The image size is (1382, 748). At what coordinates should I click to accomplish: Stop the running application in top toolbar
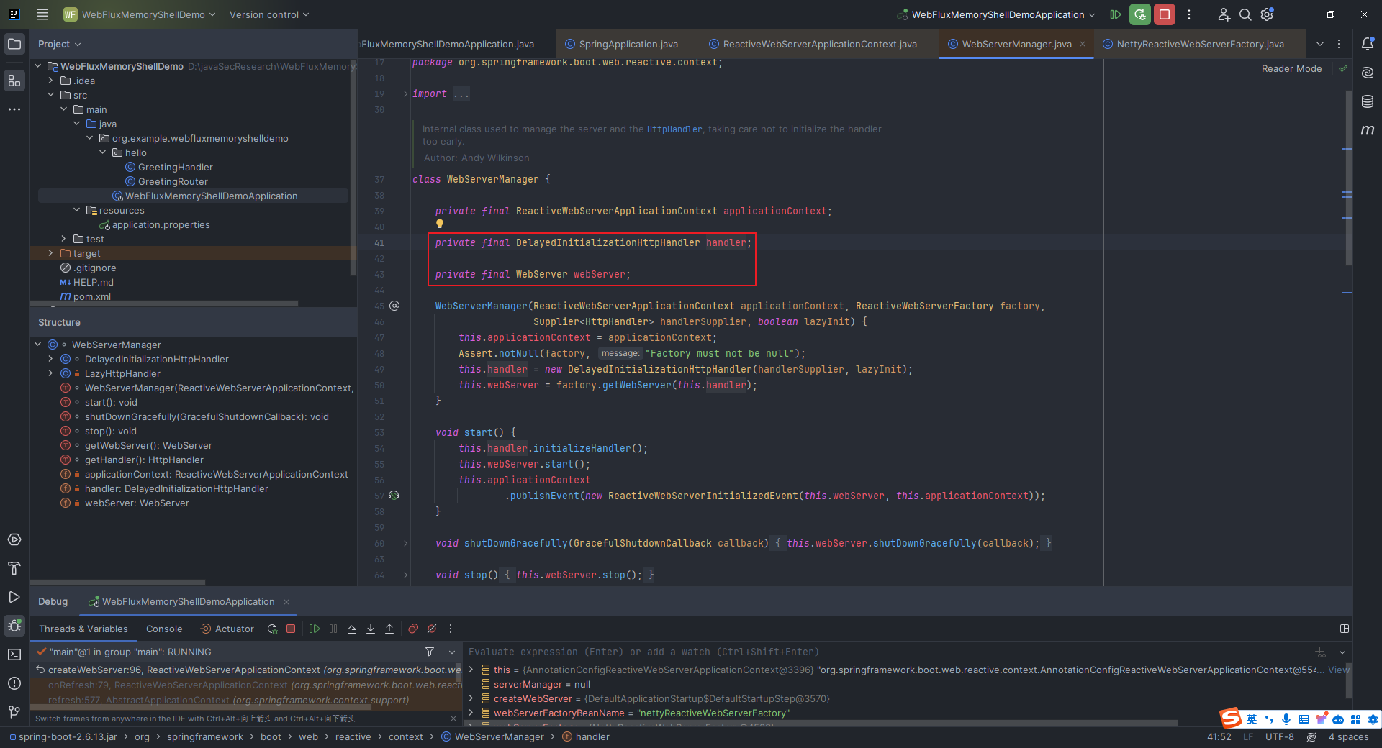pos(1165,14)
